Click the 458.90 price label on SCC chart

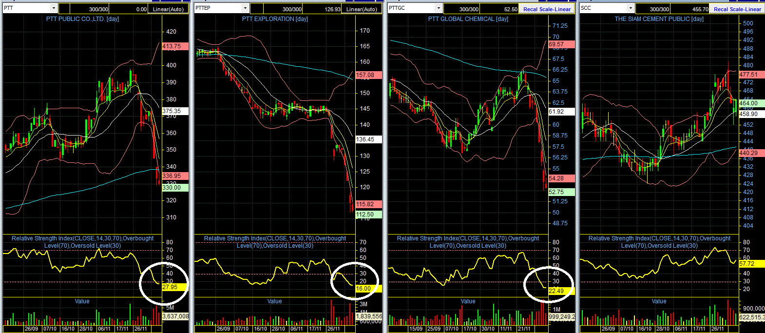tap(752, 114)
